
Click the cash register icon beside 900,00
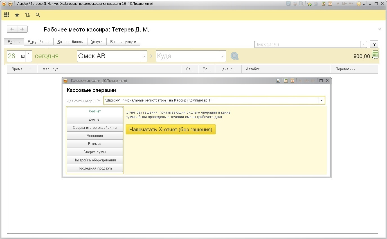pos(375,55)
